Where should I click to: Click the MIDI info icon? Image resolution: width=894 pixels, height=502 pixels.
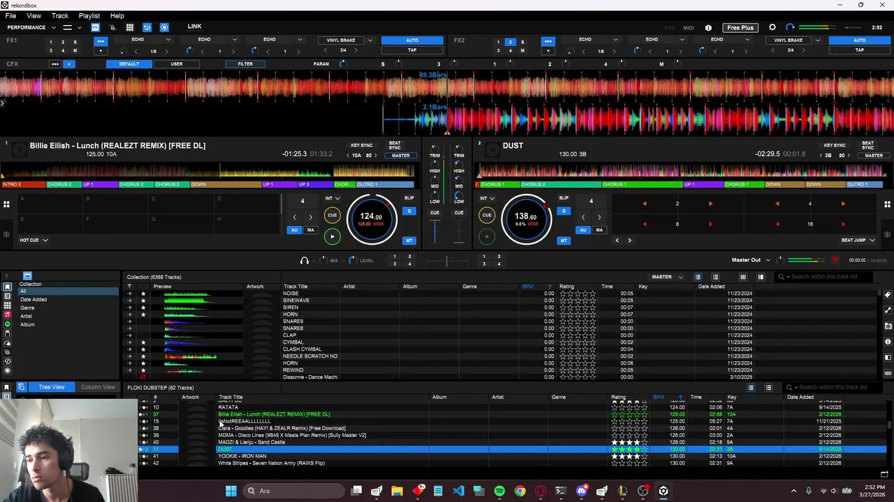(x=708, y=28)
